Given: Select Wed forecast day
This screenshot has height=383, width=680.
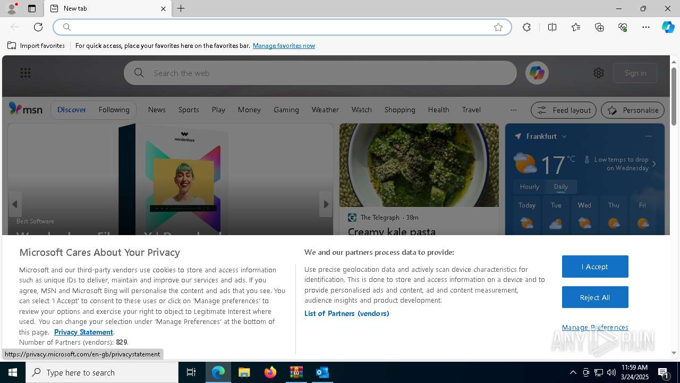Looking at the screenshot, I should (584, 215).
